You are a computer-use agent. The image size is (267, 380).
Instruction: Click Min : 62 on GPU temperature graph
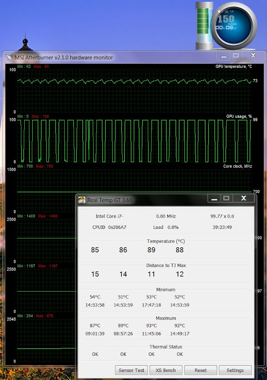tap(24, 66)
